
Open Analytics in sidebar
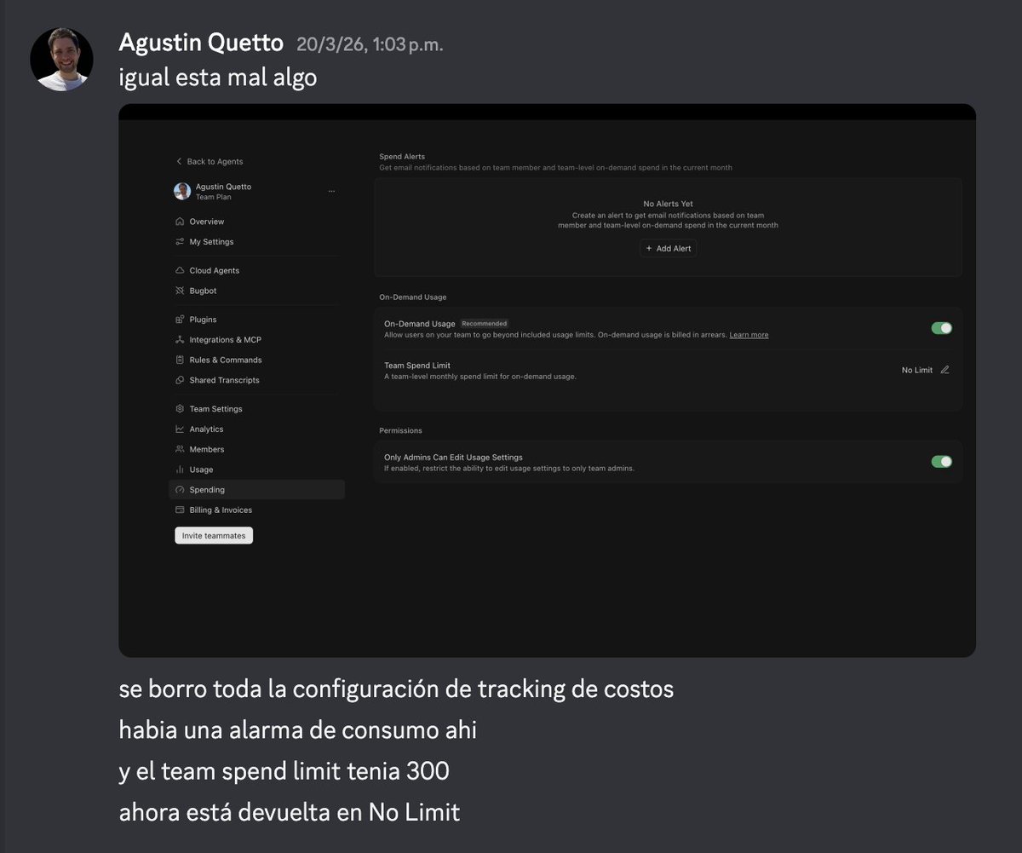point(206,429)
